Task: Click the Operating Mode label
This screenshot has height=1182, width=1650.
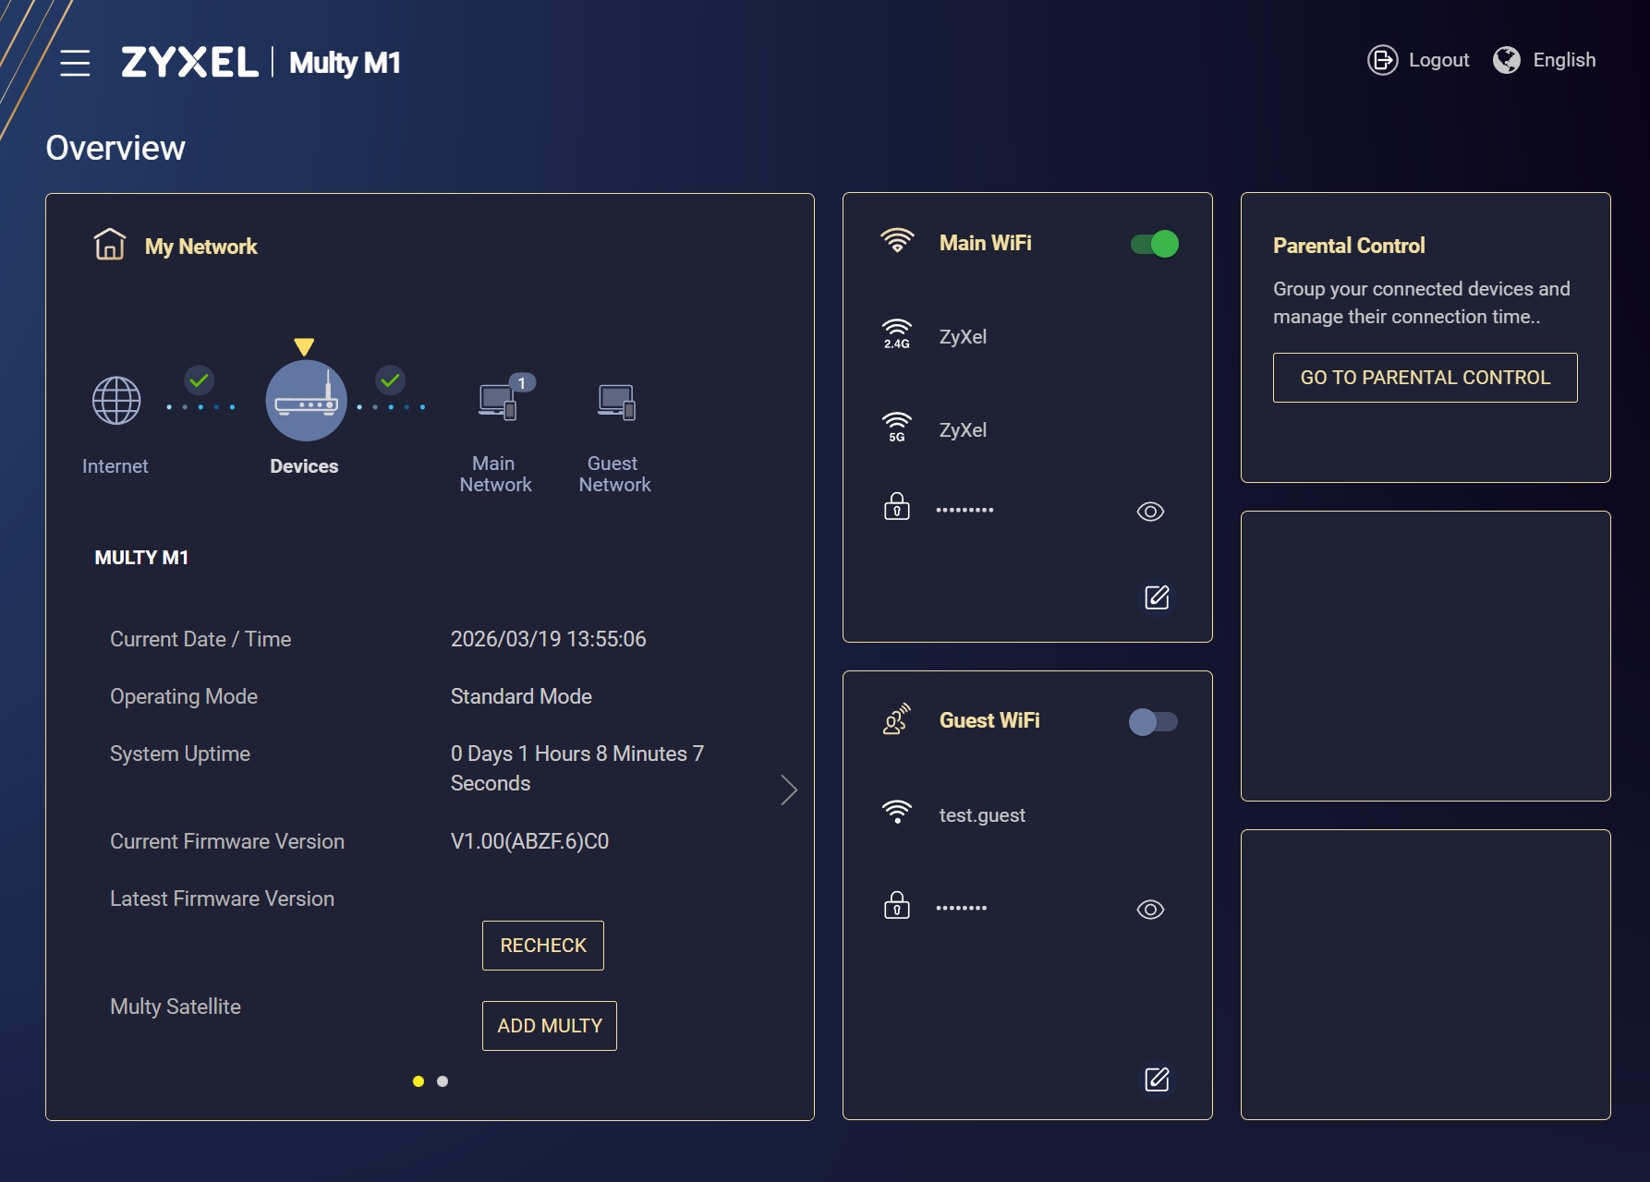Action: click(x=184, y=696)
